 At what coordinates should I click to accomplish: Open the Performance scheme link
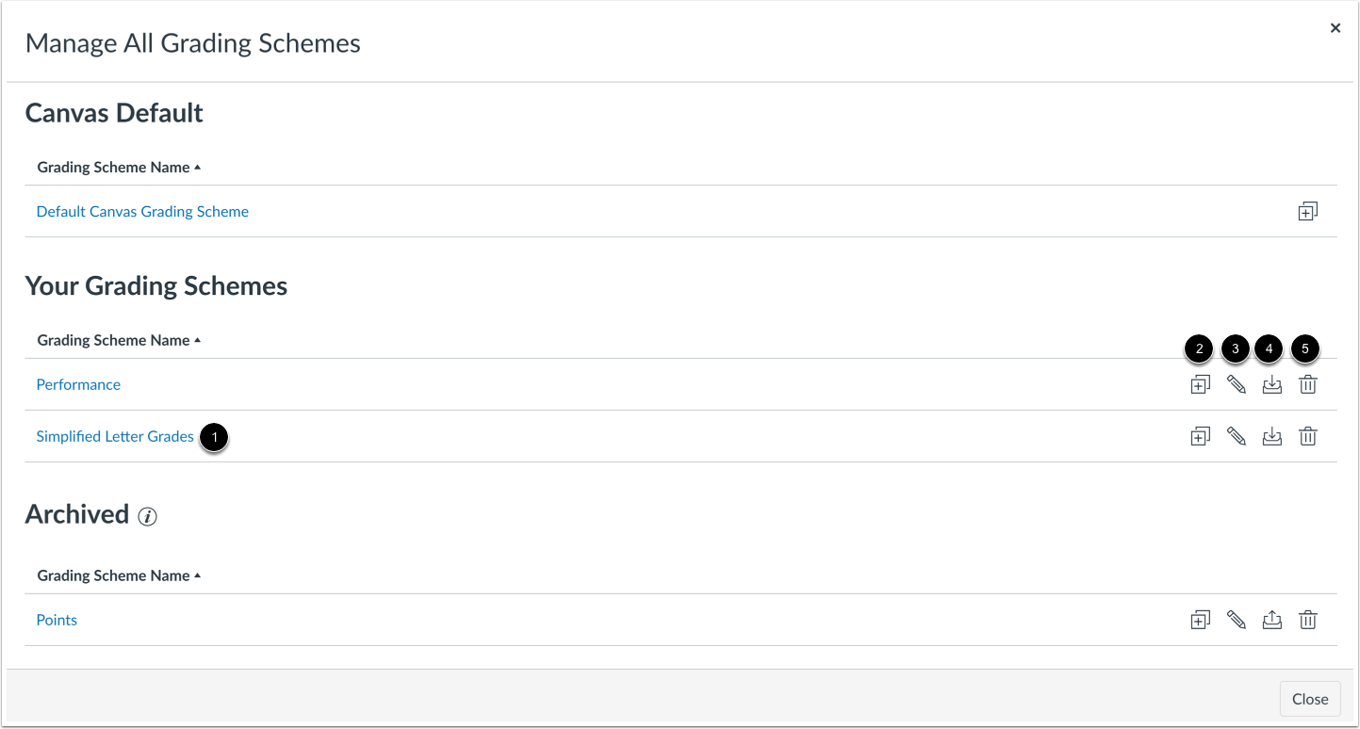click(x=78, y=384)
